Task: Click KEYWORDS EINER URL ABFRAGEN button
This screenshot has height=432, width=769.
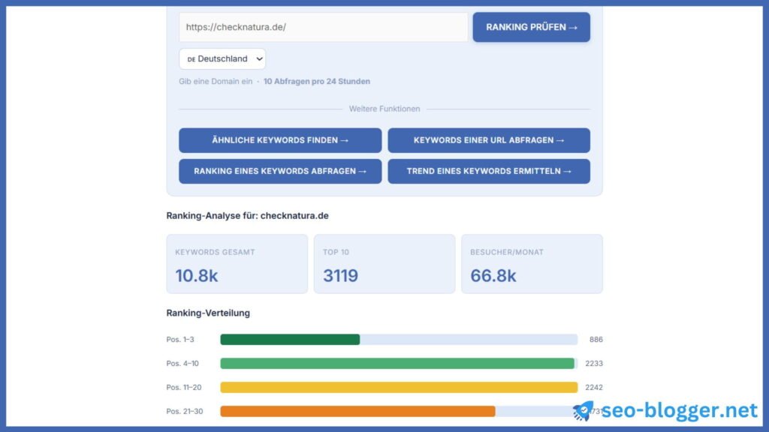Action: click(x=489, y=140)
